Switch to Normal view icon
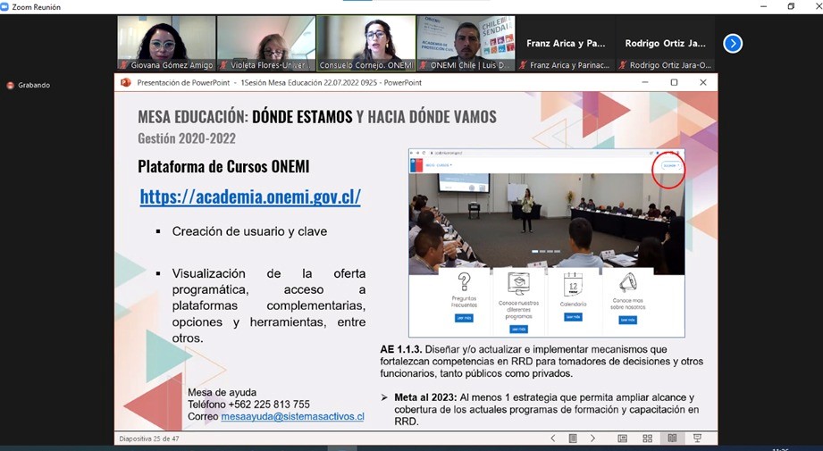823x451 pixels. (623, 438)
